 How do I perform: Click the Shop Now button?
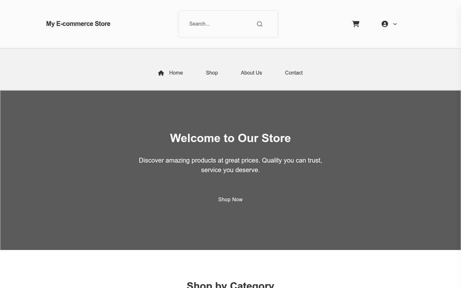pyautogui.click(x=230, y=199)
